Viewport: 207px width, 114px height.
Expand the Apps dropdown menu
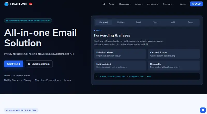112,4
